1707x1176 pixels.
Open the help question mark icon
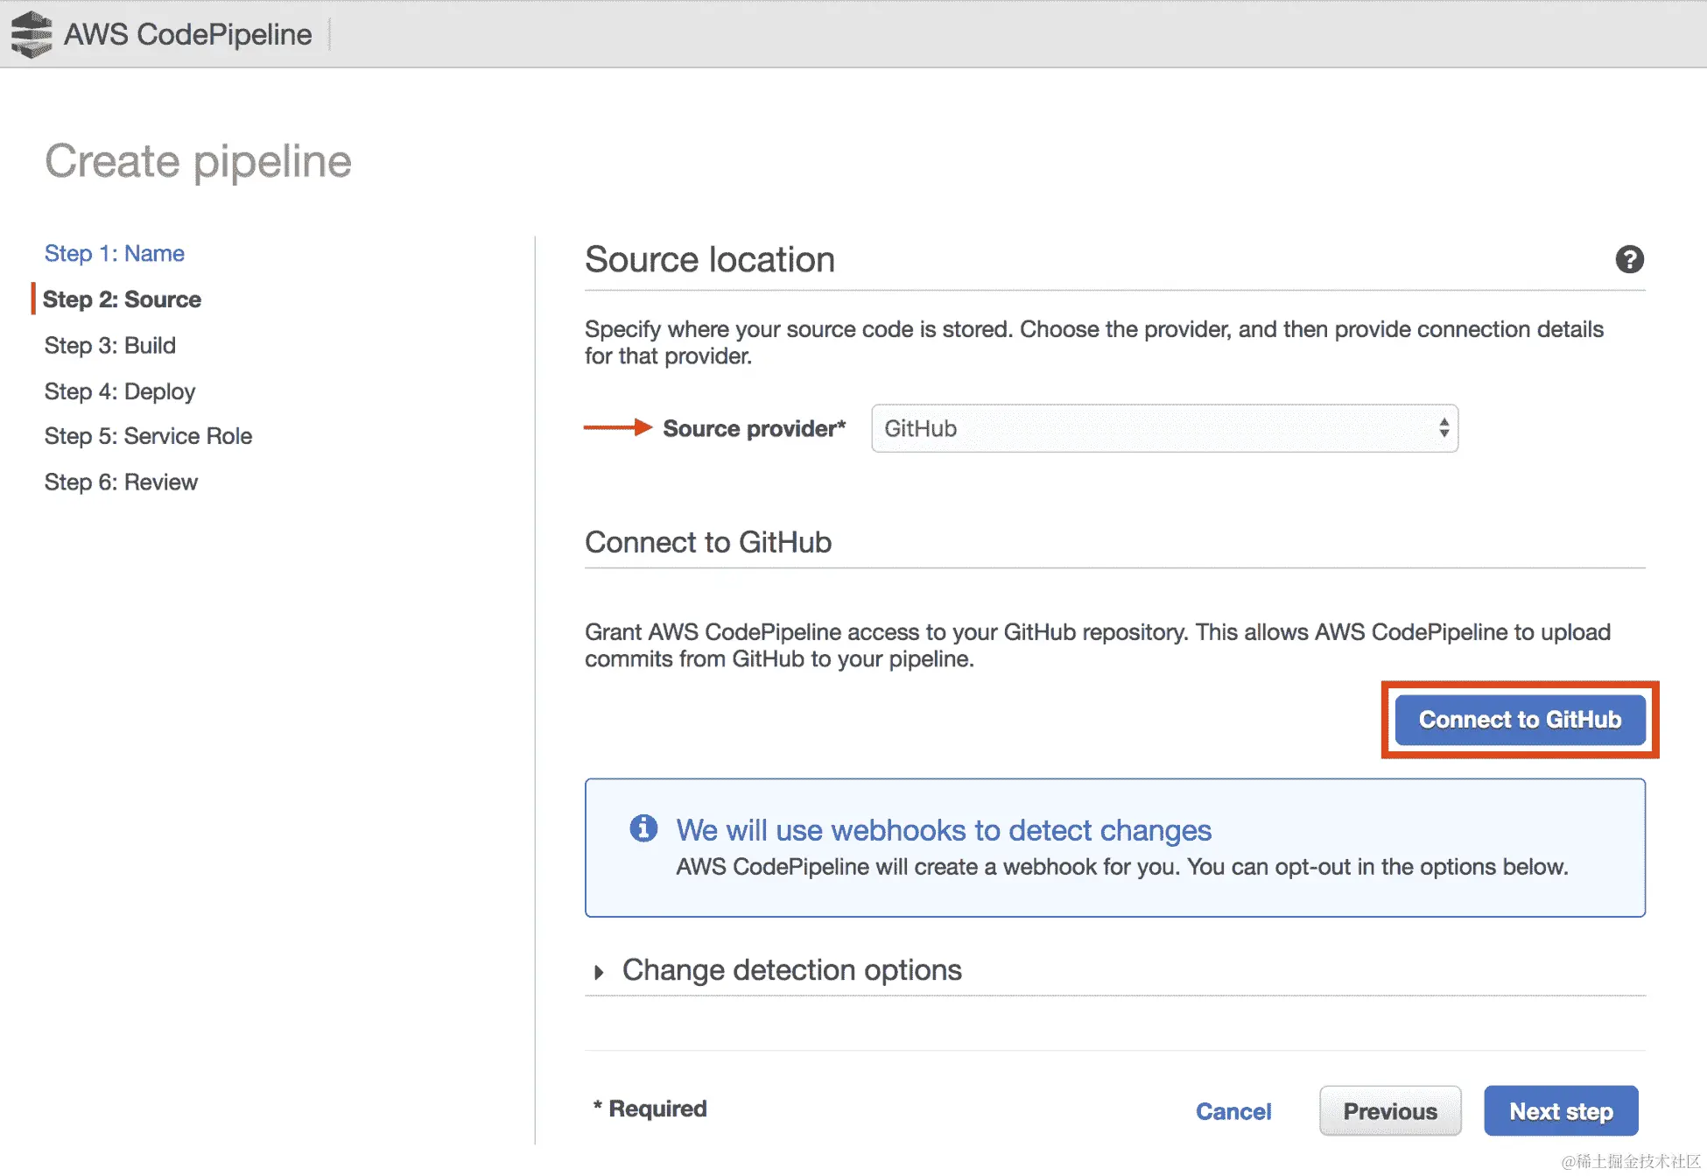point(1629,259)
